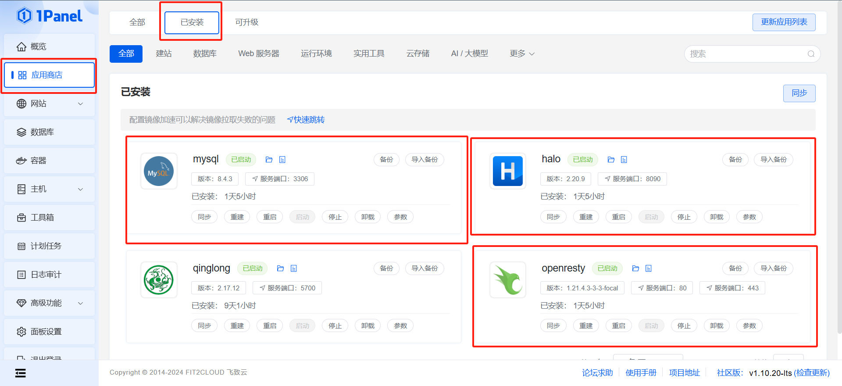
Task: Click the search magnifier icon
Action: pos(811,54)
